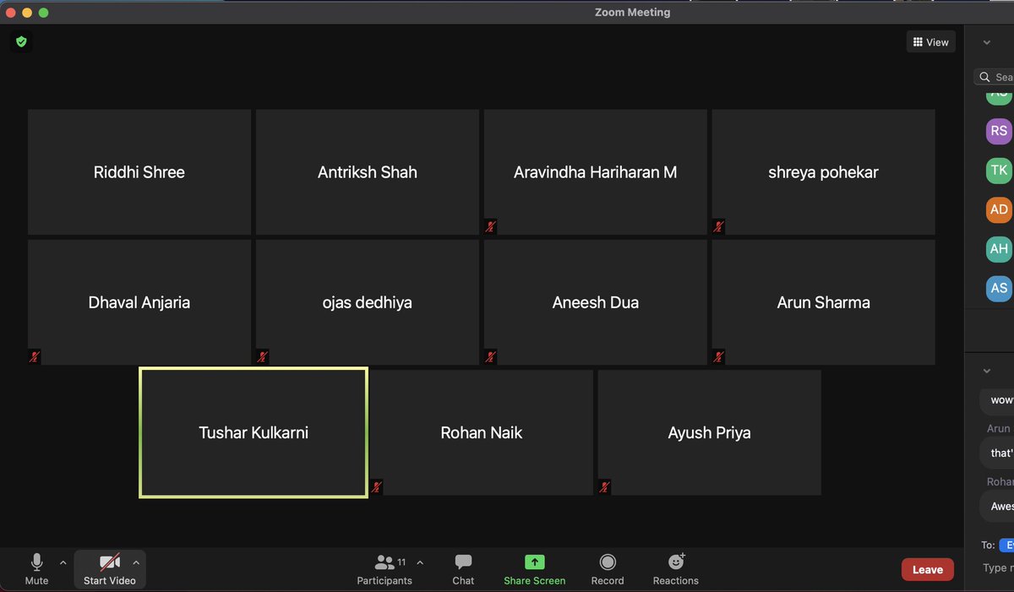Screen dimensions: 1014x592
Task: Click muted mic icon on Dhaval Anjaria's tile
Action: (34, 356)
